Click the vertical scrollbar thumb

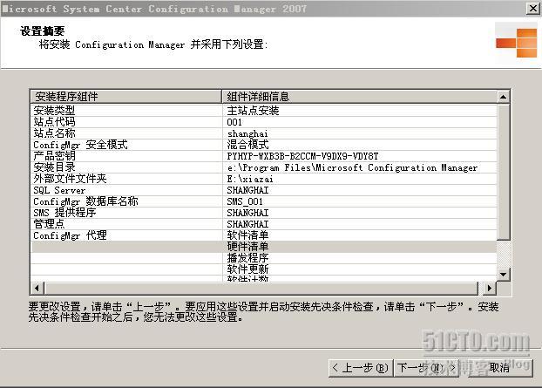click(x=504, y=171)
